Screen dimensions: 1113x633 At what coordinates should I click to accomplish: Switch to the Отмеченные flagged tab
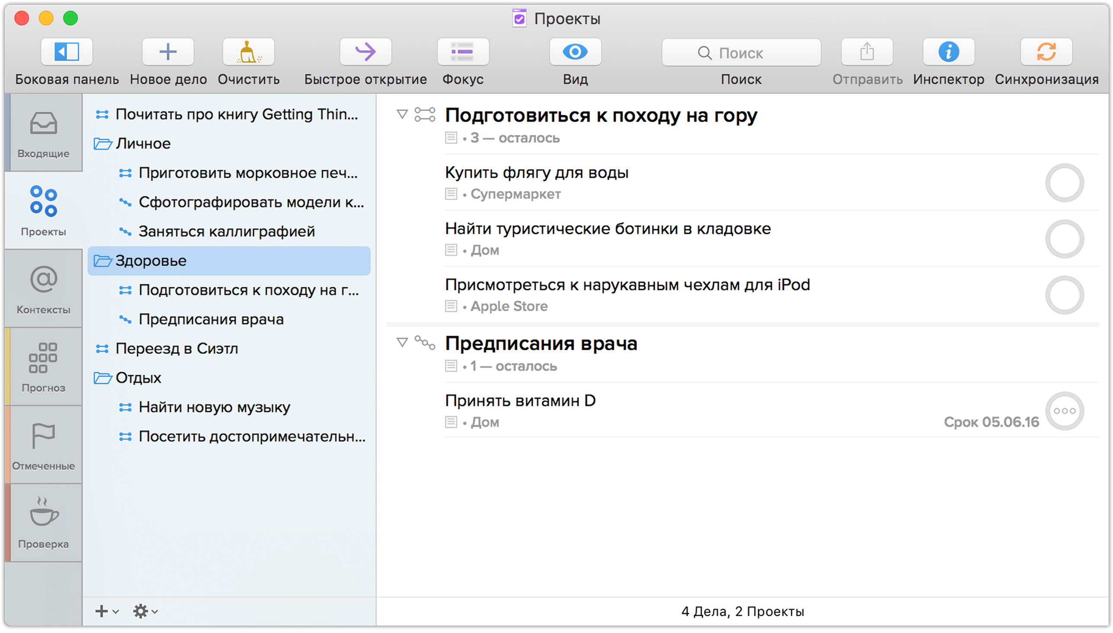[x=43, y=445]
